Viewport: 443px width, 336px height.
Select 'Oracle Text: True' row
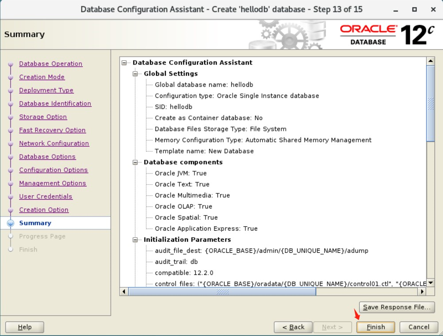click(182, 184)
